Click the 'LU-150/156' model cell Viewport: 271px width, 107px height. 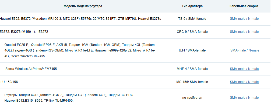9,82
